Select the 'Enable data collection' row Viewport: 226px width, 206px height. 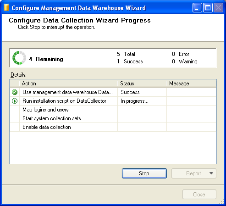click(113, 127)
